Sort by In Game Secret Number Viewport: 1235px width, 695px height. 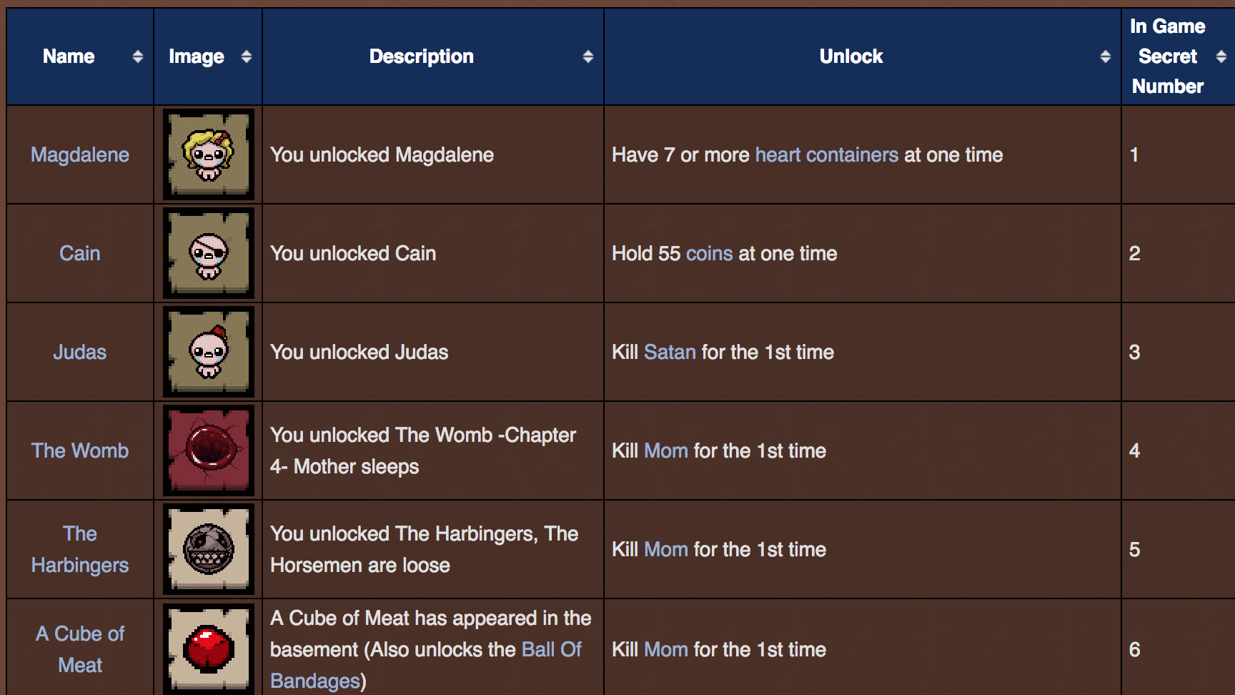coord(1221,56)
